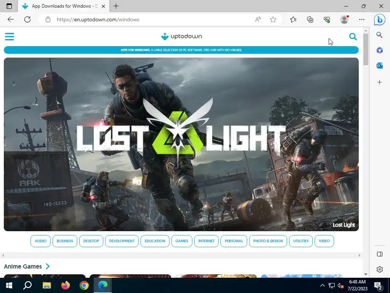
Task: Open the UTILITIES category
Action: [x=301, y=241]
